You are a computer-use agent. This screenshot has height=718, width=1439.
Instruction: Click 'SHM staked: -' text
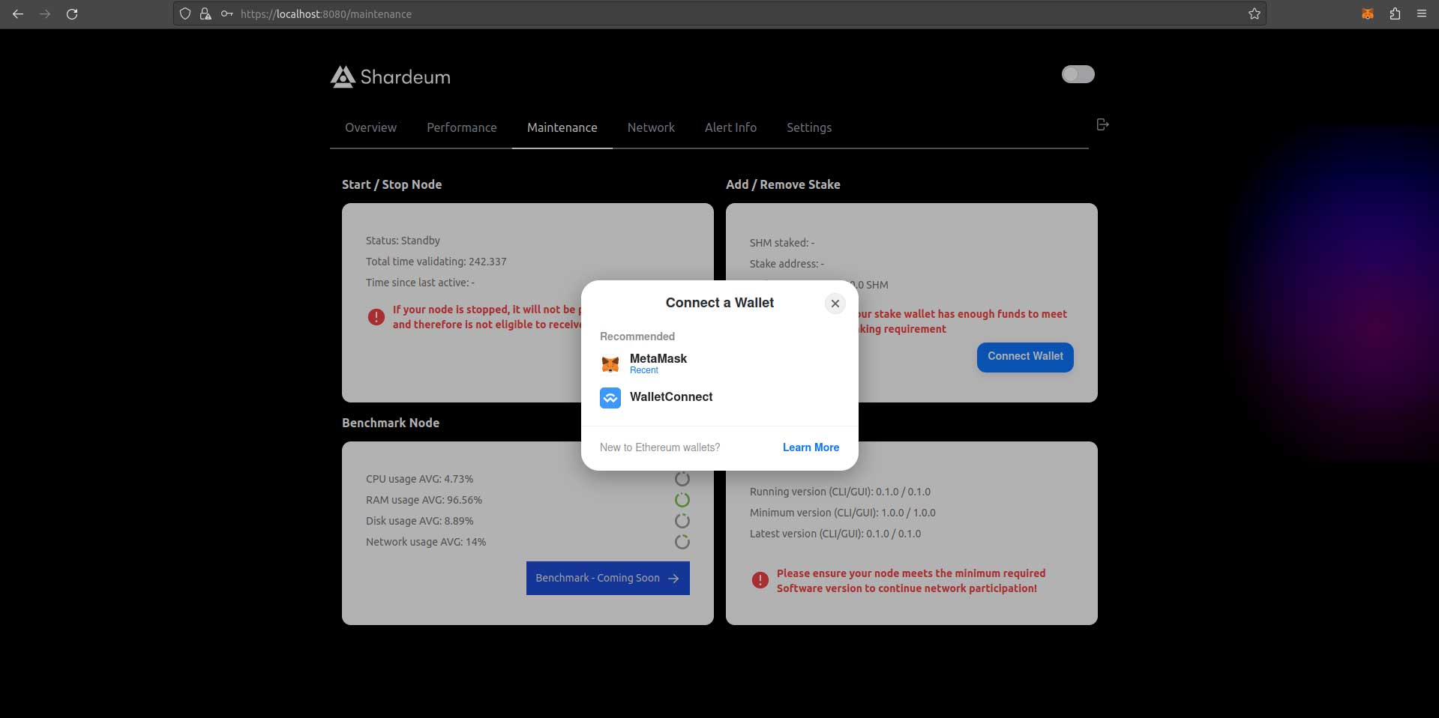click(782, 243)
